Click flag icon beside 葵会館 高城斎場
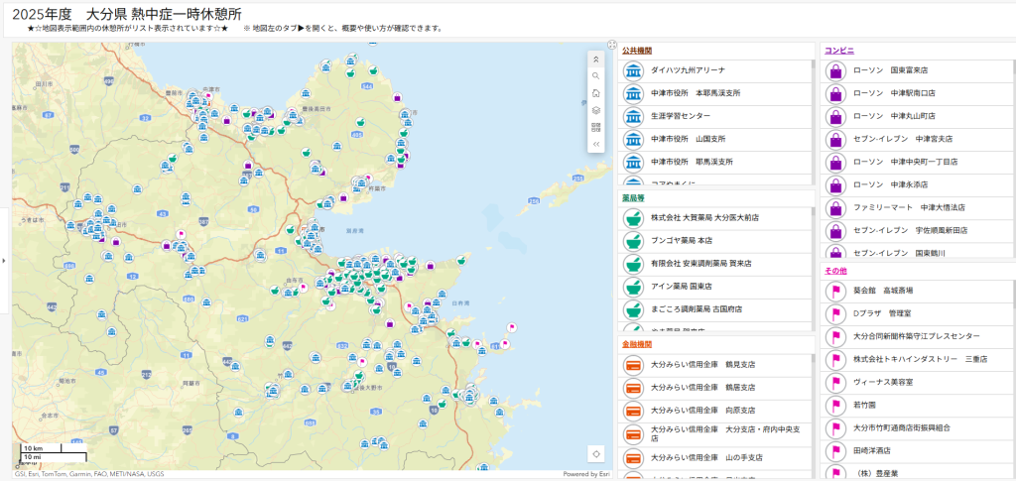Screen dimensions: 1016x481 (x=835, y=292)
